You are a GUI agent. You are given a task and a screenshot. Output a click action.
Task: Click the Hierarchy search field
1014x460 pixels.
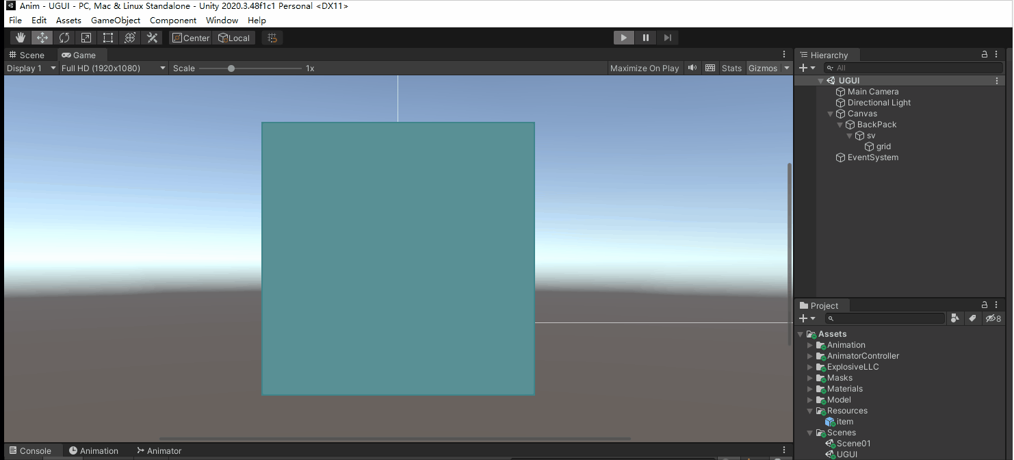[913, 68]
